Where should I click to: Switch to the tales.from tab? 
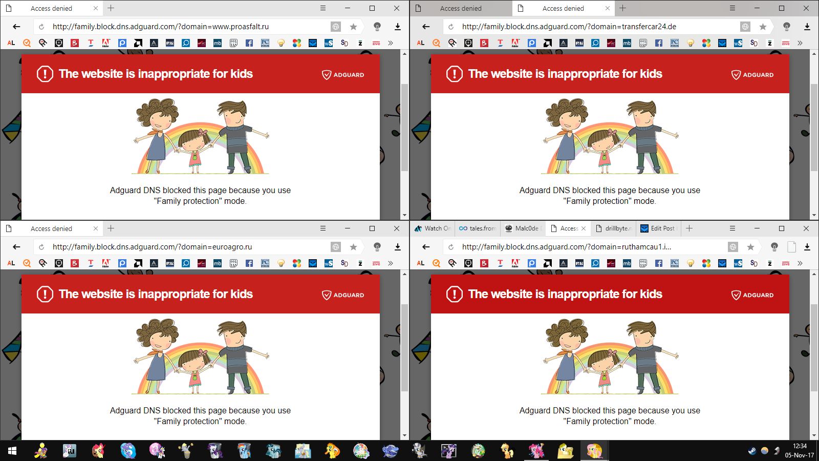(x=477, y=228)
